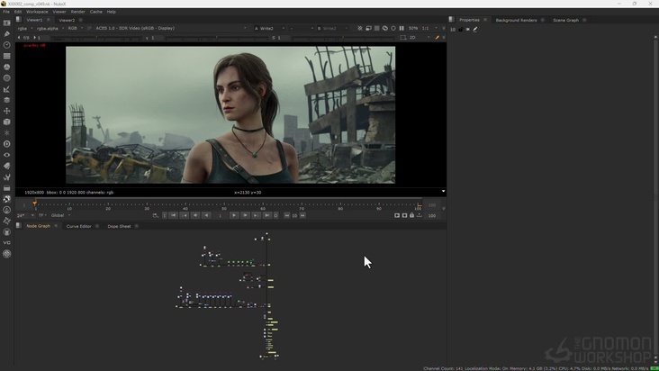Open the Draw nodes toolbar icon
The height and width of the screenshot is (371, 659).
click(7, 34)
